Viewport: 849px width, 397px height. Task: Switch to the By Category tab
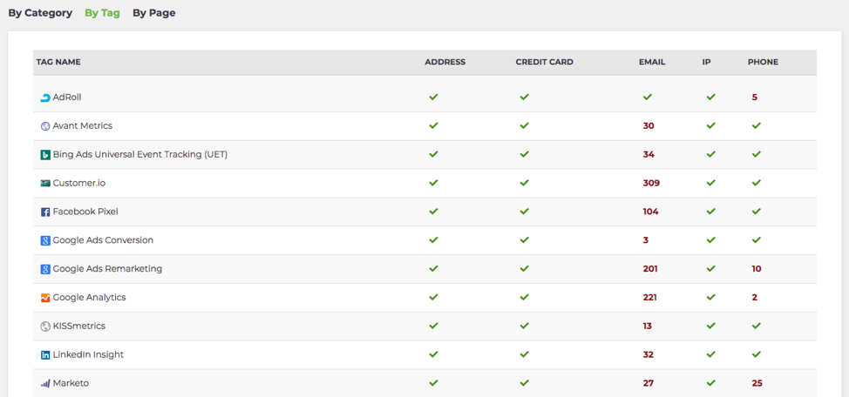40,13
